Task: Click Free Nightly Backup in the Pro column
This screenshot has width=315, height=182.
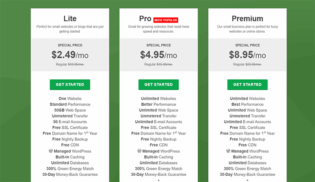Action: click(x=158, y=139)
